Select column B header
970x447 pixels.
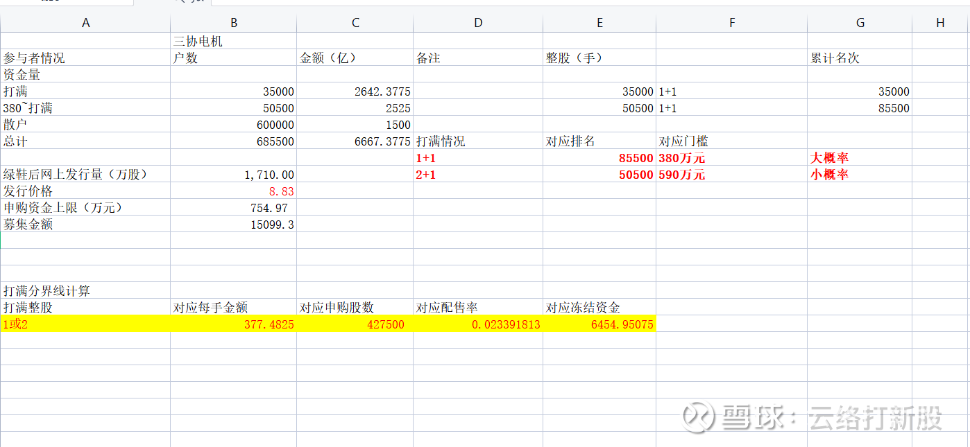(233, 23)
